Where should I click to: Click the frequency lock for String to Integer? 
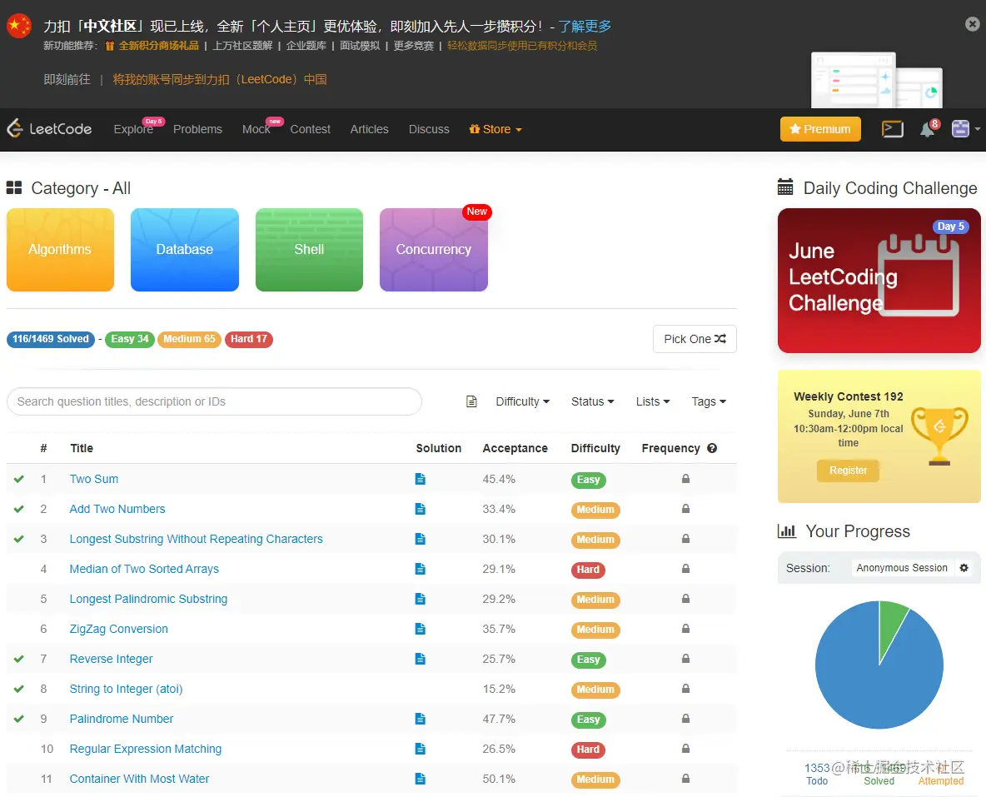coord(685,688)
